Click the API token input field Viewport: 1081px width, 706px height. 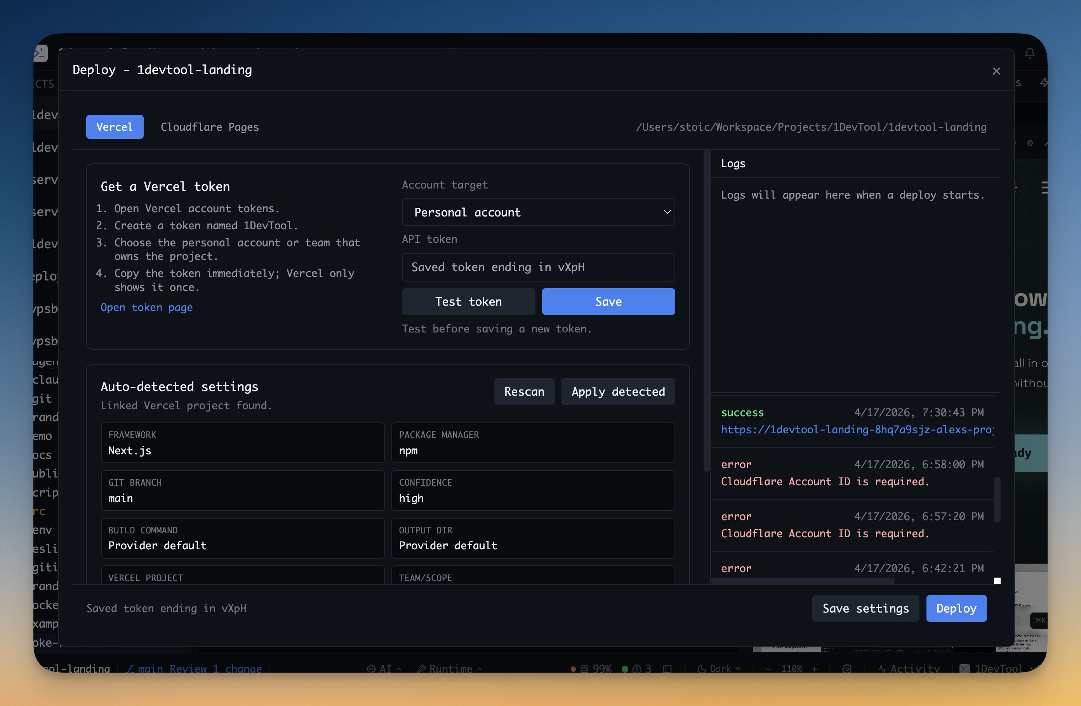pyautogui.click(x=538, y=267)
